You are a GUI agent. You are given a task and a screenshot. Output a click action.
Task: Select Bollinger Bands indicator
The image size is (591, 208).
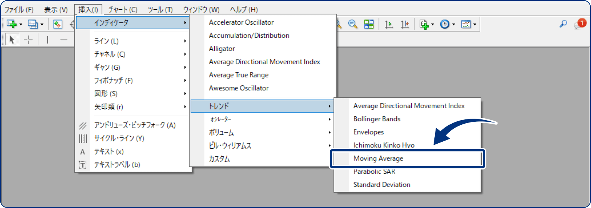pyautogui.click(x=377, y=119)
